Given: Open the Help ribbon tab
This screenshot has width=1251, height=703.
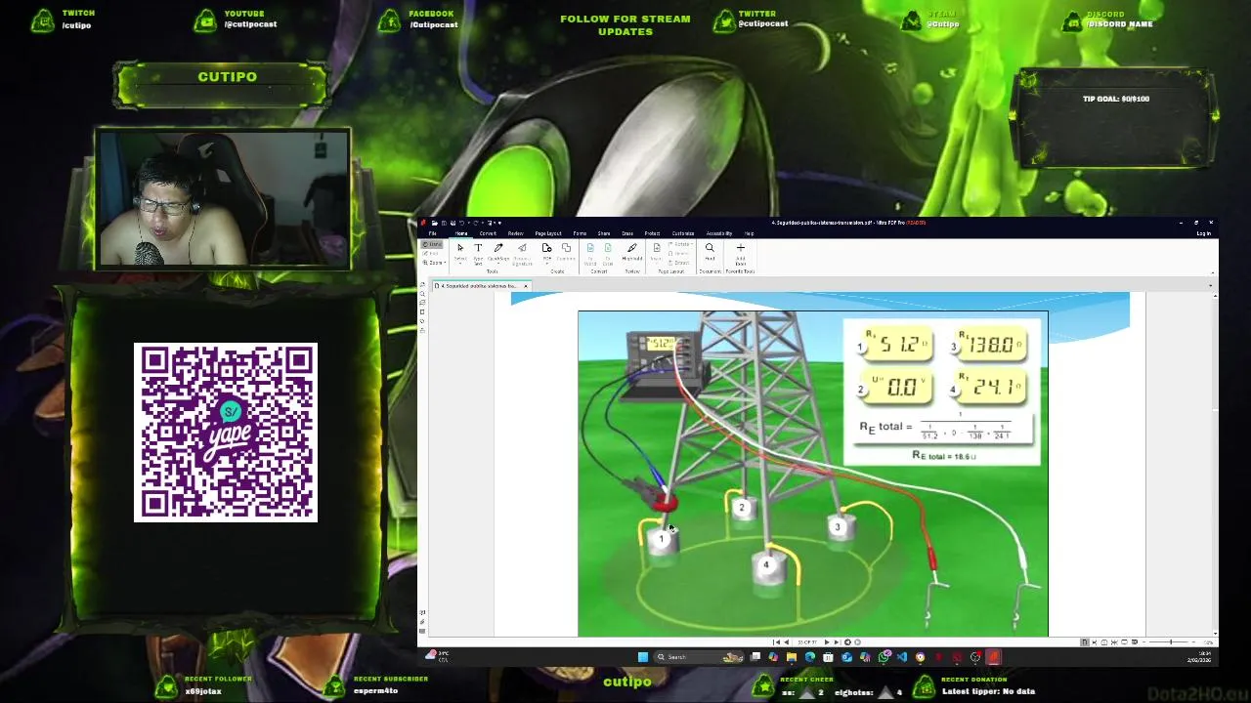Looking at the screenshot, I should click(x=749, y=233).
